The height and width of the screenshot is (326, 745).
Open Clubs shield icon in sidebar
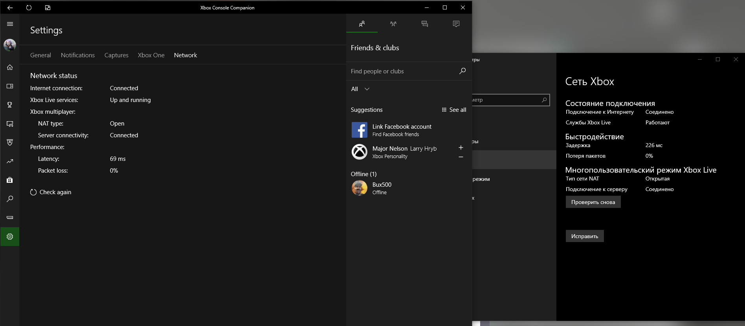(10, 142)
